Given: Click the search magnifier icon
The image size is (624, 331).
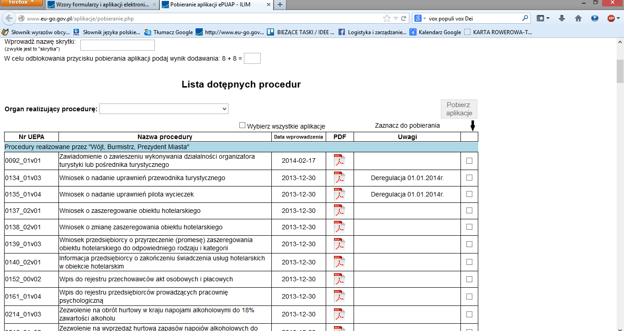Looking at the screenshot, I should pos(525,19).
